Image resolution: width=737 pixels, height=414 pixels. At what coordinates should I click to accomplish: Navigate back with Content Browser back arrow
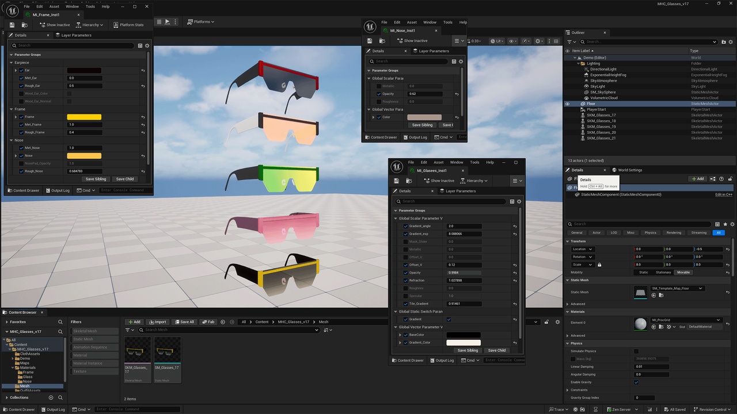pyautogui.click(x=223, y=322)
